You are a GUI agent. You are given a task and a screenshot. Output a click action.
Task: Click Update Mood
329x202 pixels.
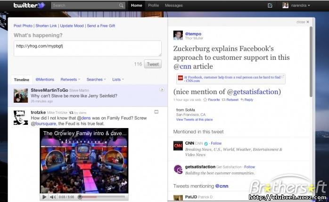pyautogui.click(x=72, y=26)
